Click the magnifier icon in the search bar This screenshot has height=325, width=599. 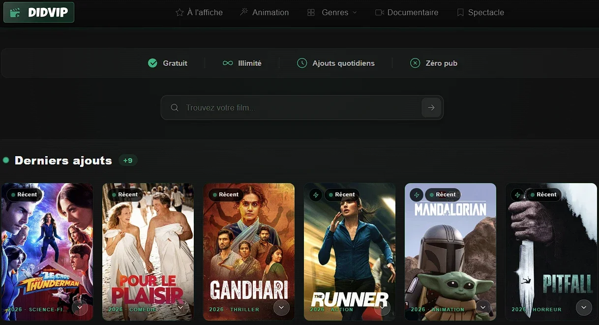174,108
